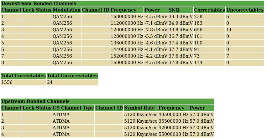Click the 36.7 dBmV SNR value
The height and width of the screenshot is (138, 267).
[x=181, y=36]
